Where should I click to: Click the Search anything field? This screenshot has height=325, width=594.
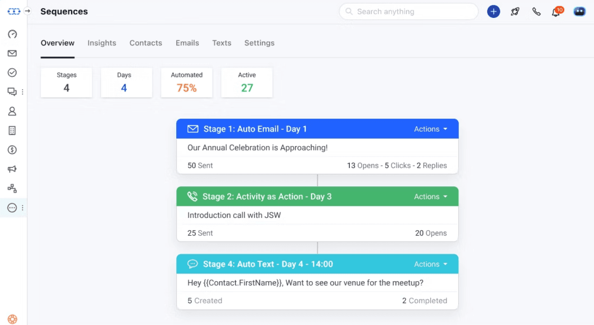coord(408,11)
